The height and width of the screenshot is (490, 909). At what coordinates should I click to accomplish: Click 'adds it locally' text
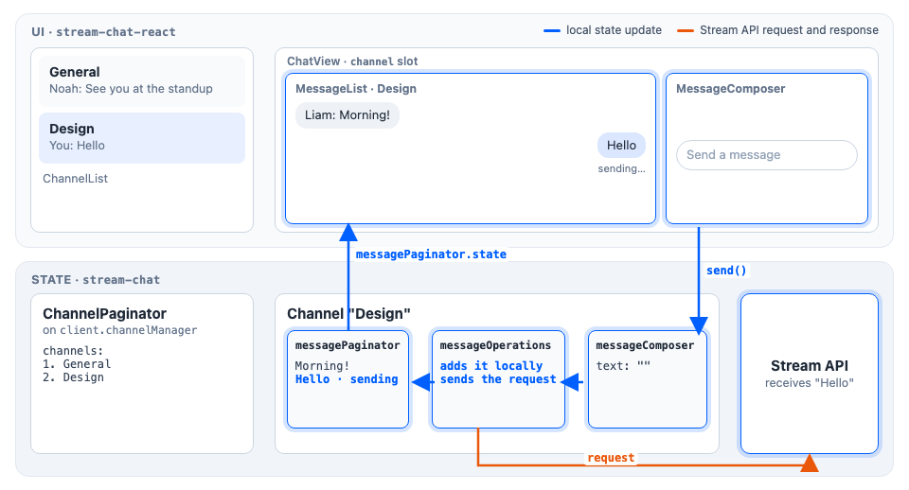point(491,365)
